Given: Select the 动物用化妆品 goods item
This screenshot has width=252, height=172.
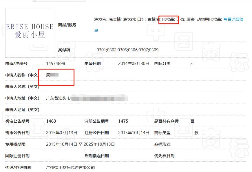Looking at the screenshot, I should tap(209, 19).
